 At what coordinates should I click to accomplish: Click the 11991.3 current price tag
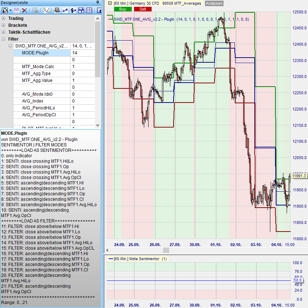pos(299,176)
